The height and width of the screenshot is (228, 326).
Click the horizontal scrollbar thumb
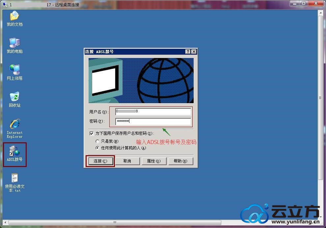[115, 222]
